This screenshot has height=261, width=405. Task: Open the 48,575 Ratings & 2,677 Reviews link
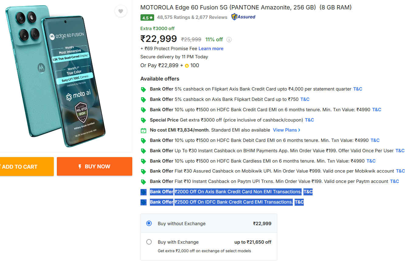[x=192, y=17]
